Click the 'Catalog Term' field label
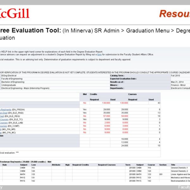This screenshot has width=190, height=190. pos(117,76)
